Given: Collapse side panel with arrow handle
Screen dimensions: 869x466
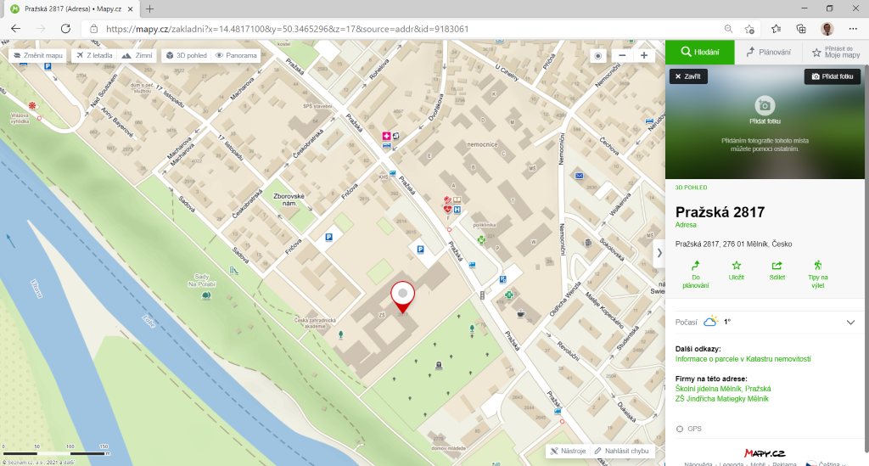Looking at the screenshot, I should (659, 253).
